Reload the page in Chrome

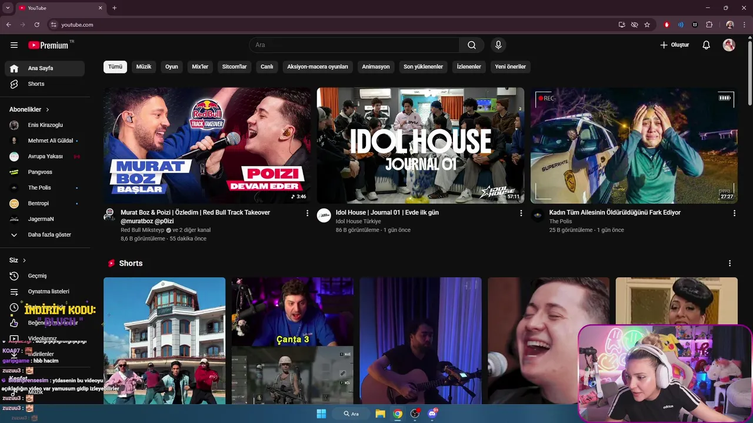click(x=36, y=25)
